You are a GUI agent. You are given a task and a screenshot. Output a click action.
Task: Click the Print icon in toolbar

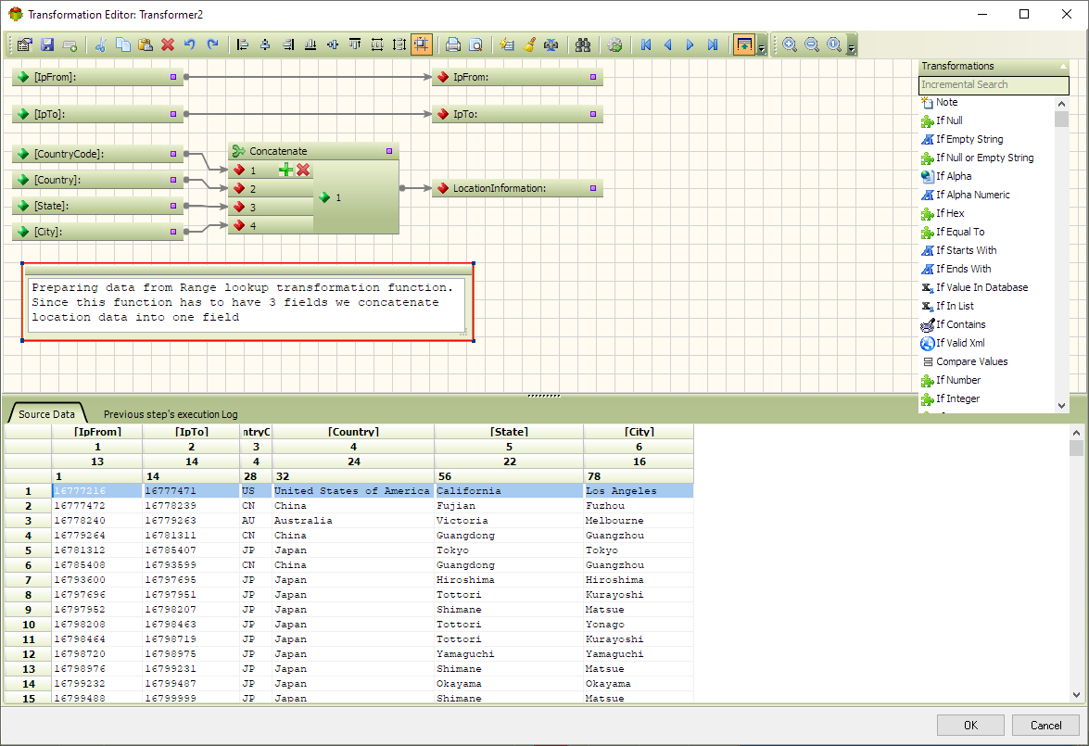point(452,44)
